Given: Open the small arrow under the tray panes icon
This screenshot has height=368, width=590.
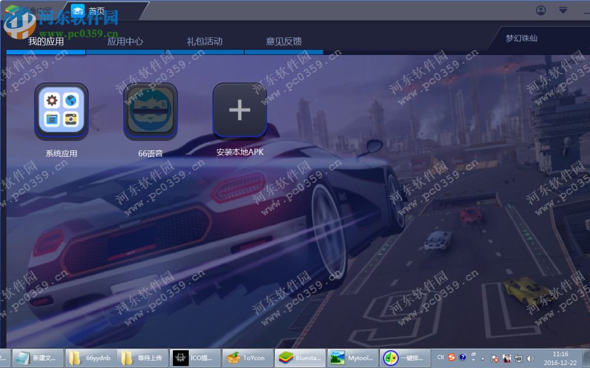Looking at the screenshot, I should pyautogui.click(x=472, y=360).
